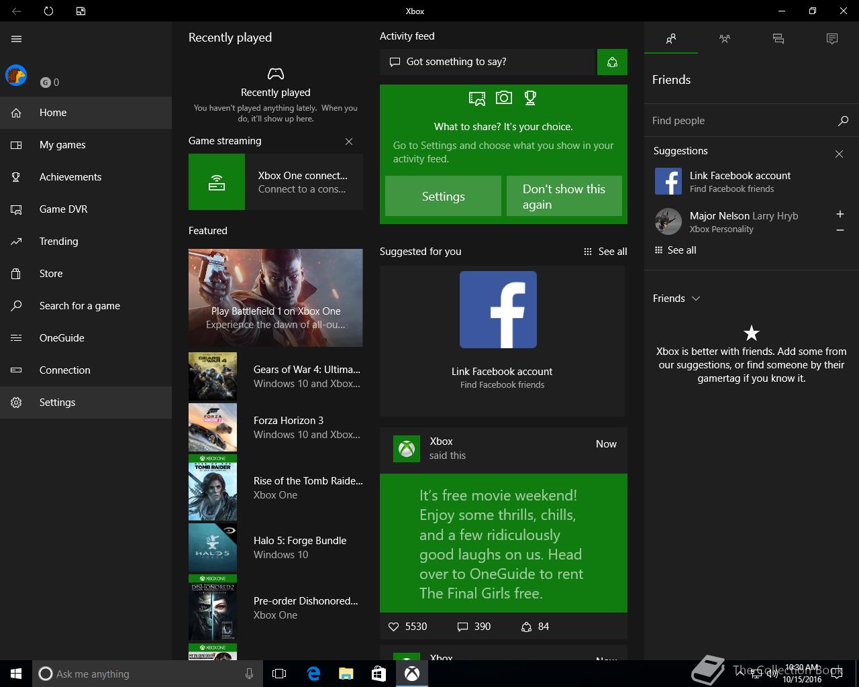Image resolution: width=859 pixels, height=687 pixels.
Task: Click See all in Suggested for you
Action: [605, 252]
